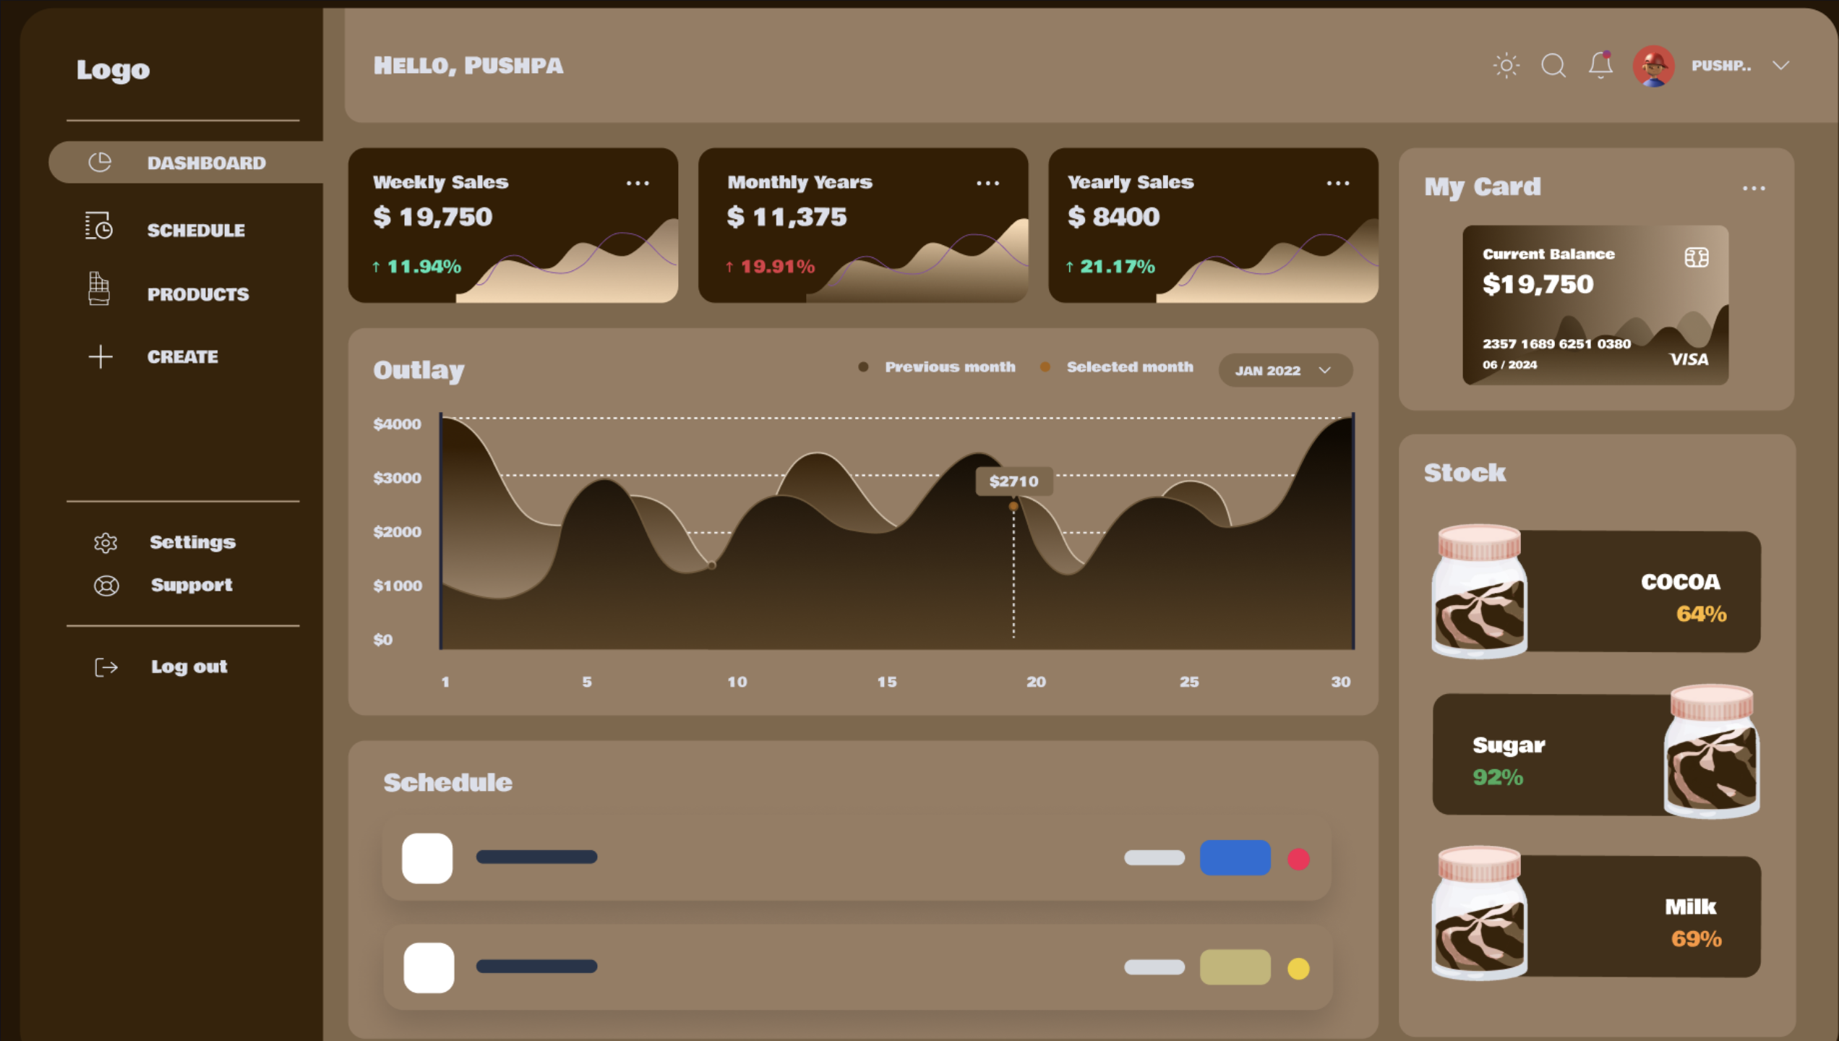Toggle the Selected month legend dot
Viewport: 1839px width, 1041px height.
click(x=1045, y=367)
